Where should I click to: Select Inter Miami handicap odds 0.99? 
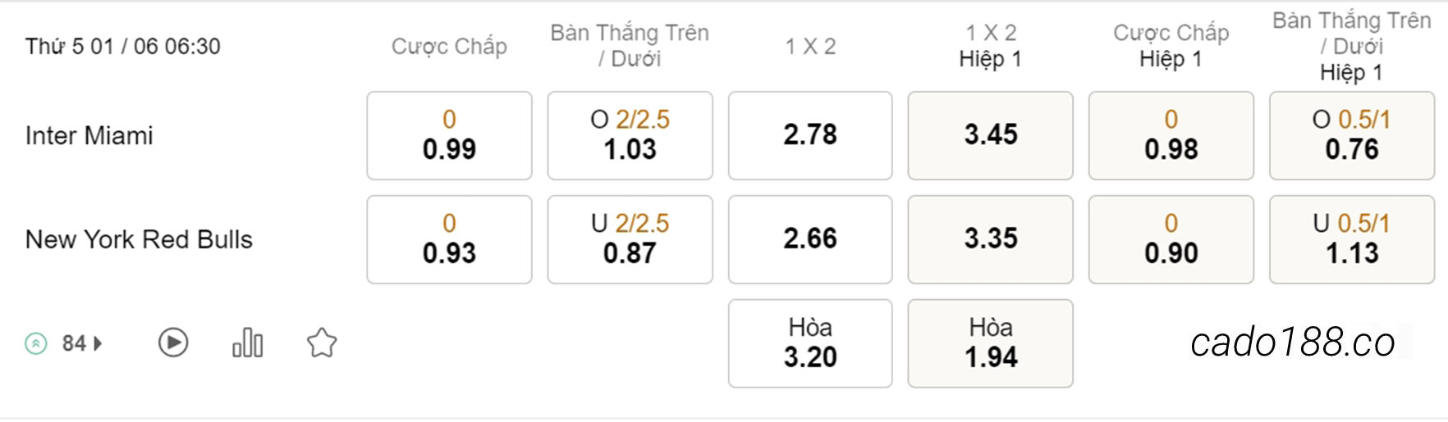[x=449, y=135]
